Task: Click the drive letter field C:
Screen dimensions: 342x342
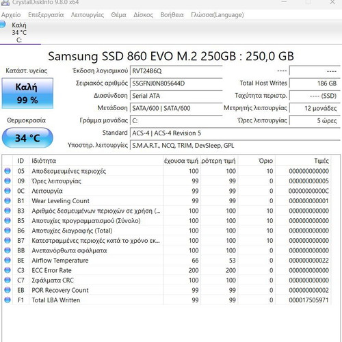Action: [176, 120]
